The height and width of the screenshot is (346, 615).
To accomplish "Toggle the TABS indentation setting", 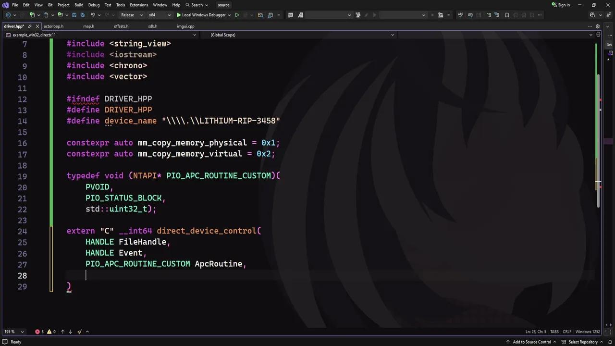I will coord(554,332).
